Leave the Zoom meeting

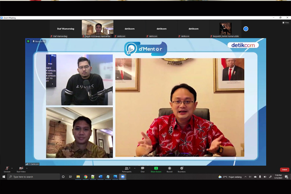click(284, 170)
